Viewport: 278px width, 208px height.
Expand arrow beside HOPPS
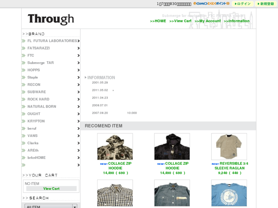click(78, 70)
